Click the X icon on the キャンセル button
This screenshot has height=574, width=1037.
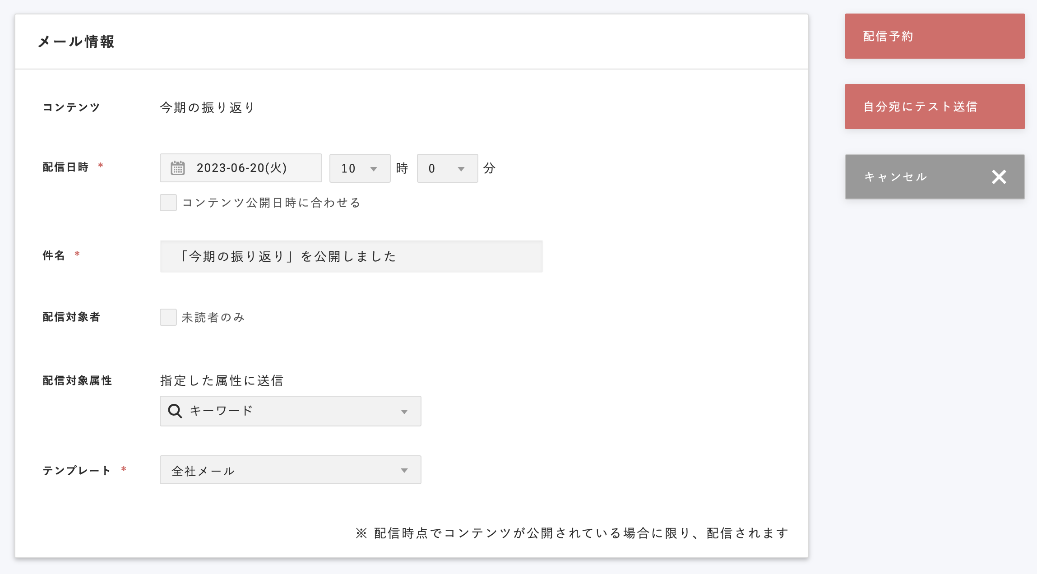pos(999,177)
